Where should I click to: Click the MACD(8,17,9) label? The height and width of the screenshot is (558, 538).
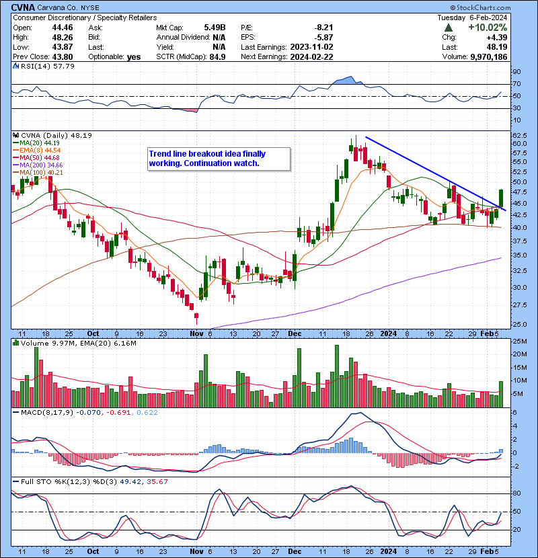pyautogui.click(x=47, y=413)
